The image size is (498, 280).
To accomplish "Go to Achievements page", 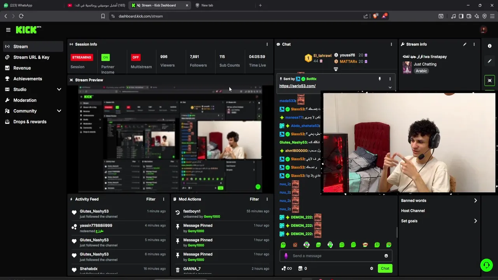I will point(33,79).
